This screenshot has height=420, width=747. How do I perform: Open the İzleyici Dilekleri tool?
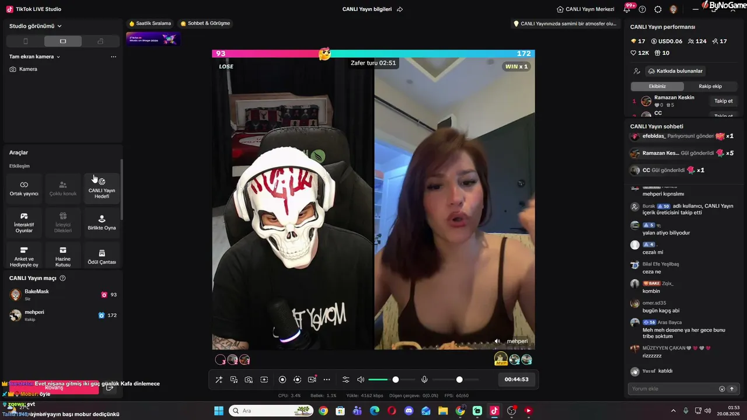pos(63,222)
